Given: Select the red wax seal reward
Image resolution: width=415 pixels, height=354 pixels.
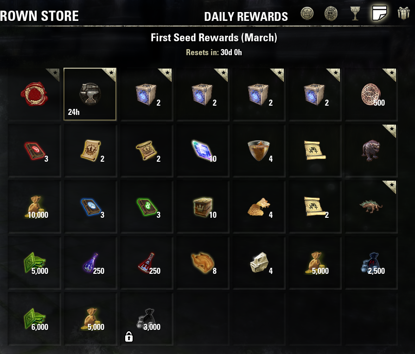Looking at the screenshot, I should coord(34,94).
